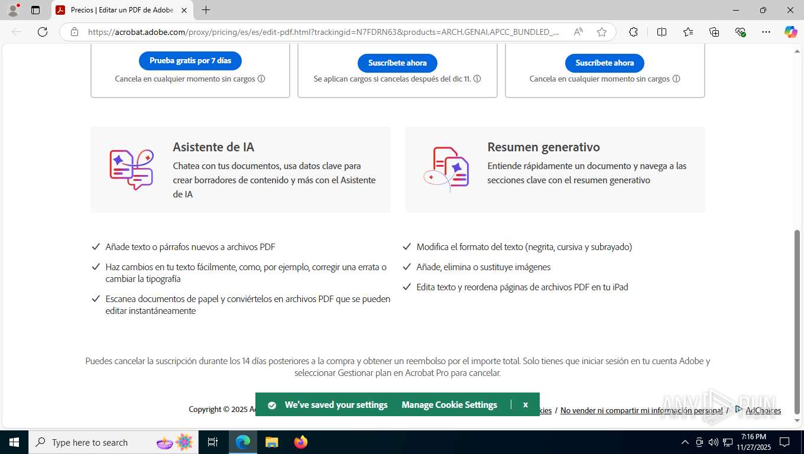804x454 pixels.
Task: Open the AdChoices link
Action: pos(763,410)
